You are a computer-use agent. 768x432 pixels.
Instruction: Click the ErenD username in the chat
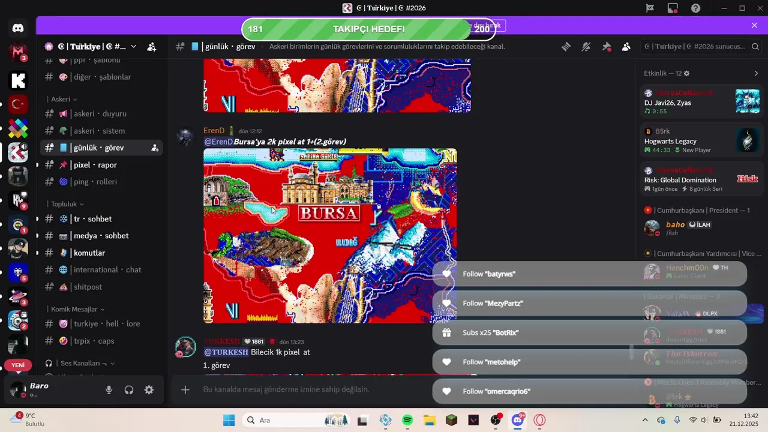(x=214, y=130)
